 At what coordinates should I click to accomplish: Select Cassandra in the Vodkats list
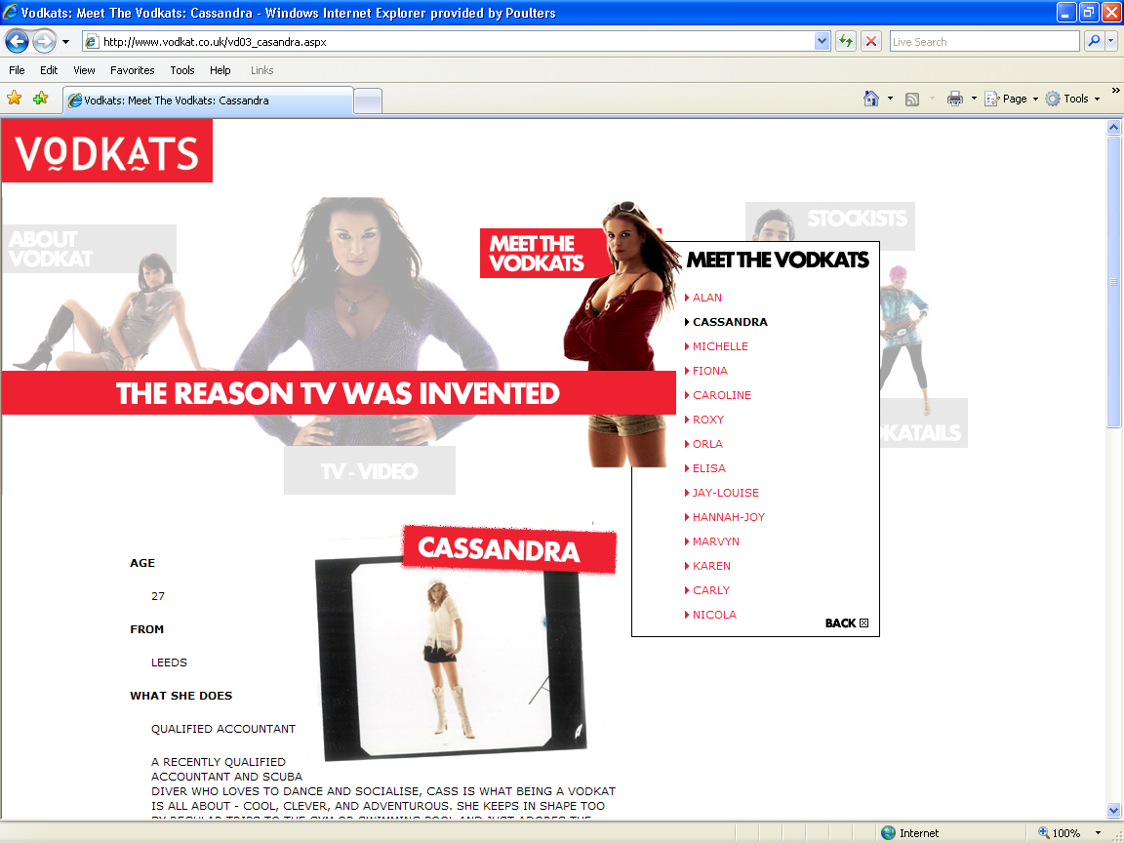click(x=726, y=322)
